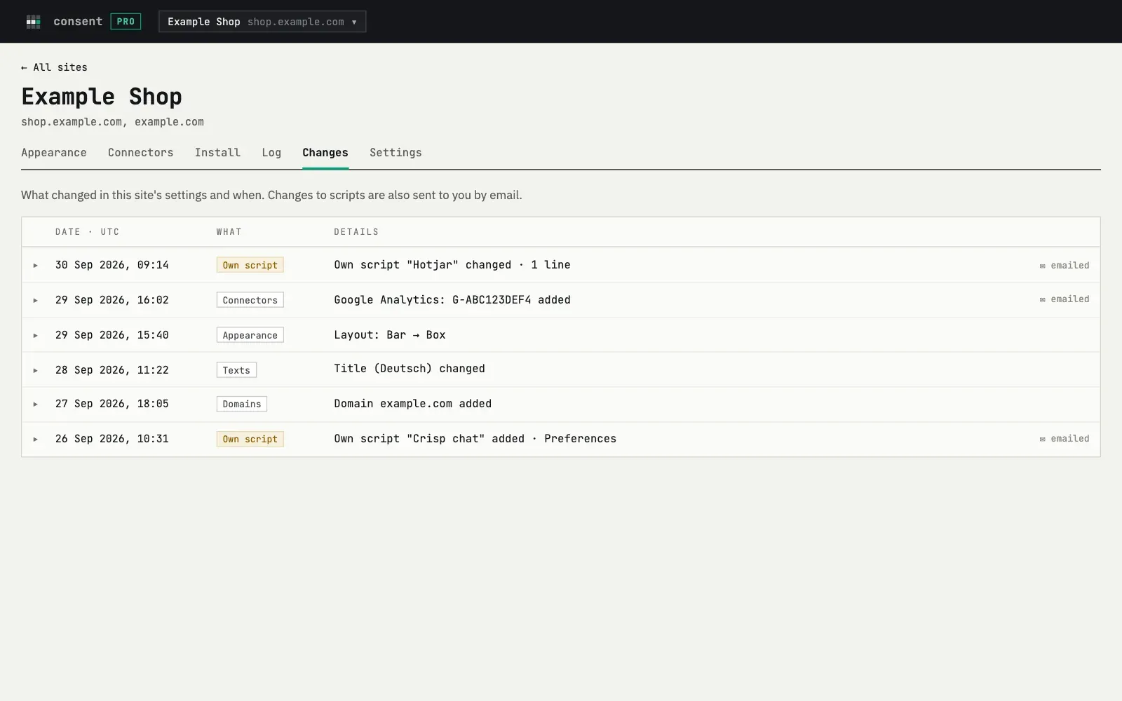The height and width of the screenshot is (701, 1122).
Task: Click the date 30 Sep 2026, 09:14
Action: point(112,265)
